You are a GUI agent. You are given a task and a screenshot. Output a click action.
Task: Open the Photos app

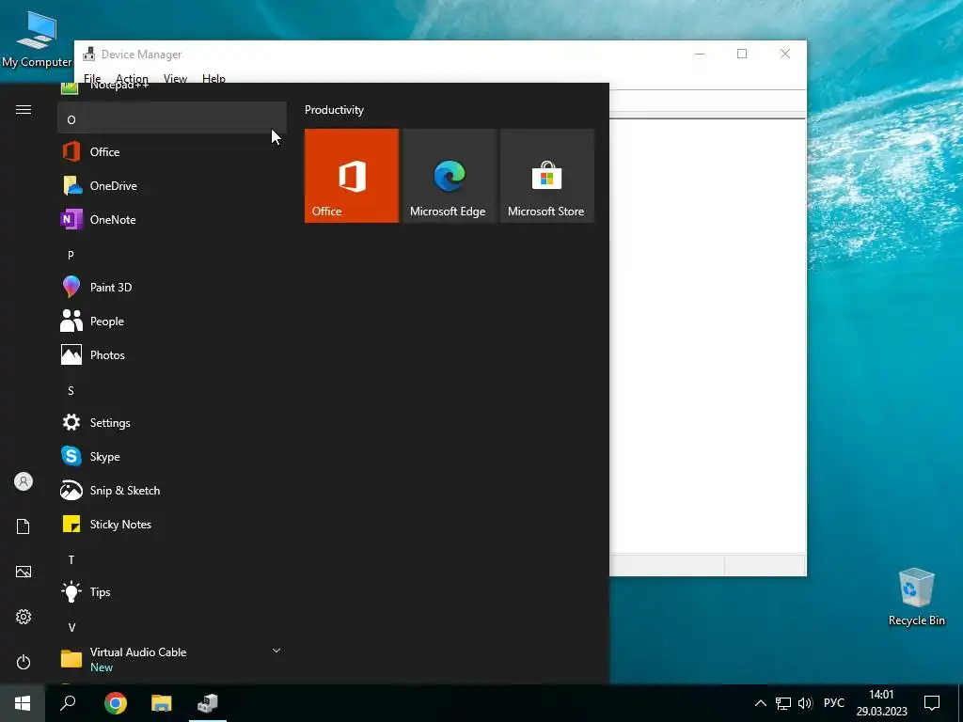tap(172, 354)
